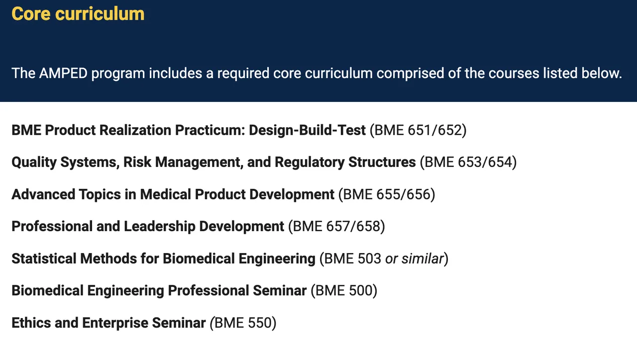Click the BME 500 course code

(x=344, y=291)
